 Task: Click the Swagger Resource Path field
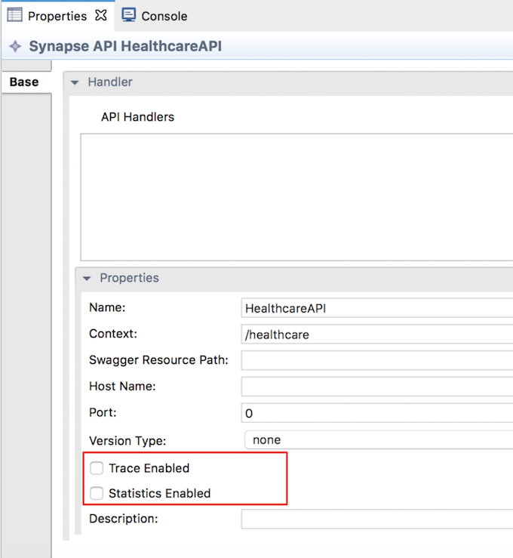coord(377,360)
